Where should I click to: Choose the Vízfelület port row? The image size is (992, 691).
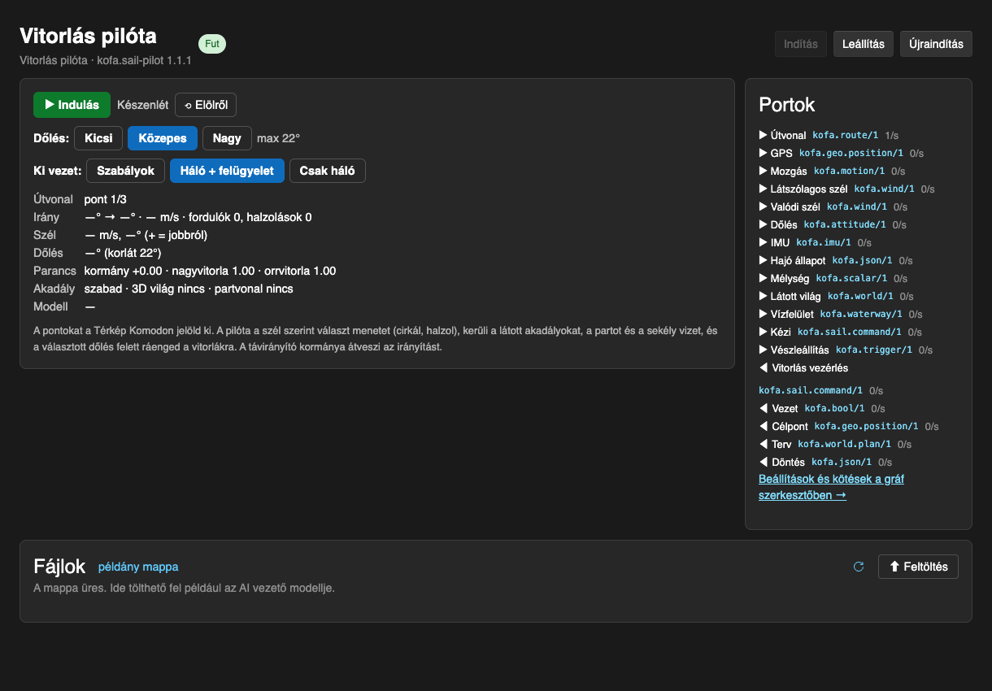click(x=840, y=314)
